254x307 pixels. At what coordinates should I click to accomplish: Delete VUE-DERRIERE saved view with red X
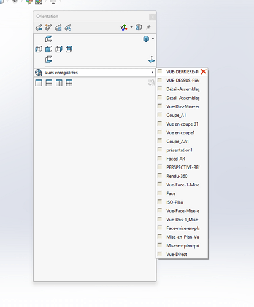(x=204, y=71)
